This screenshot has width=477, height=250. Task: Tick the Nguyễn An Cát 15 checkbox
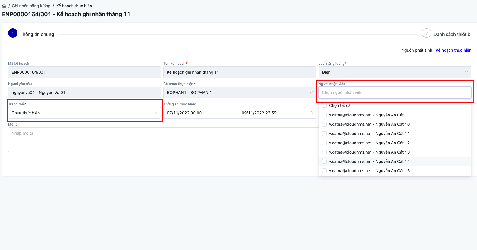pyautogui.click(x=324, y=171)
